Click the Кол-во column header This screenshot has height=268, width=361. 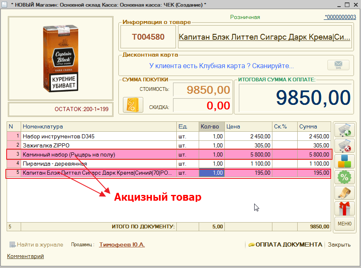click(x=212, y=126)
